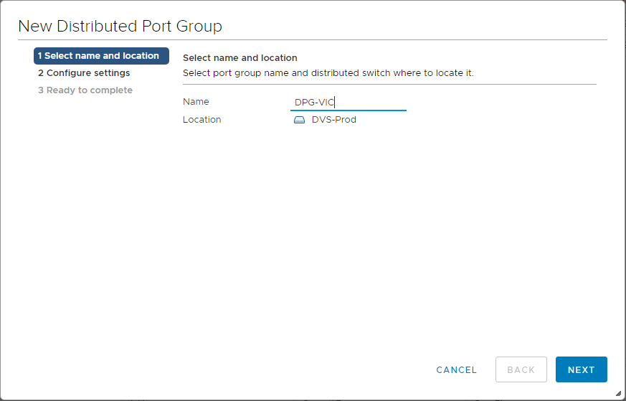Viewport: 626px width, 401px height.
Task: Click the New Distributed Port Group title
Action: [120, 27]
